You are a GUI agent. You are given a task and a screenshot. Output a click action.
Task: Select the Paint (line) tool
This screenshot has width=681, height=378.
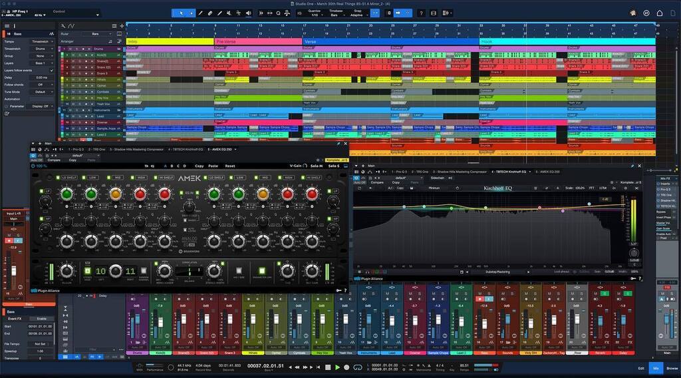(x=219, y=13)
